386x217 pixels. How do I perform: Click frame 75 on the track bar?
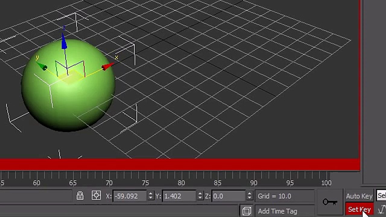[x=145, y=183]
